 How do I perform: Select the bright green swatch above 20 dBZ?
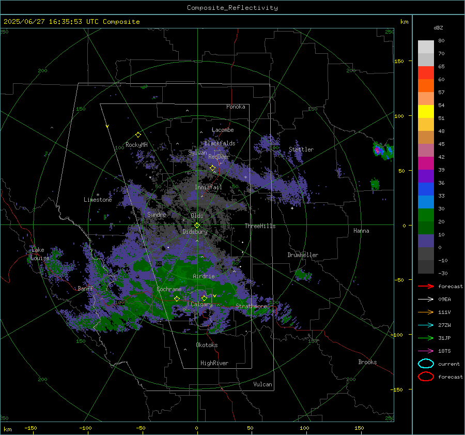426,215
